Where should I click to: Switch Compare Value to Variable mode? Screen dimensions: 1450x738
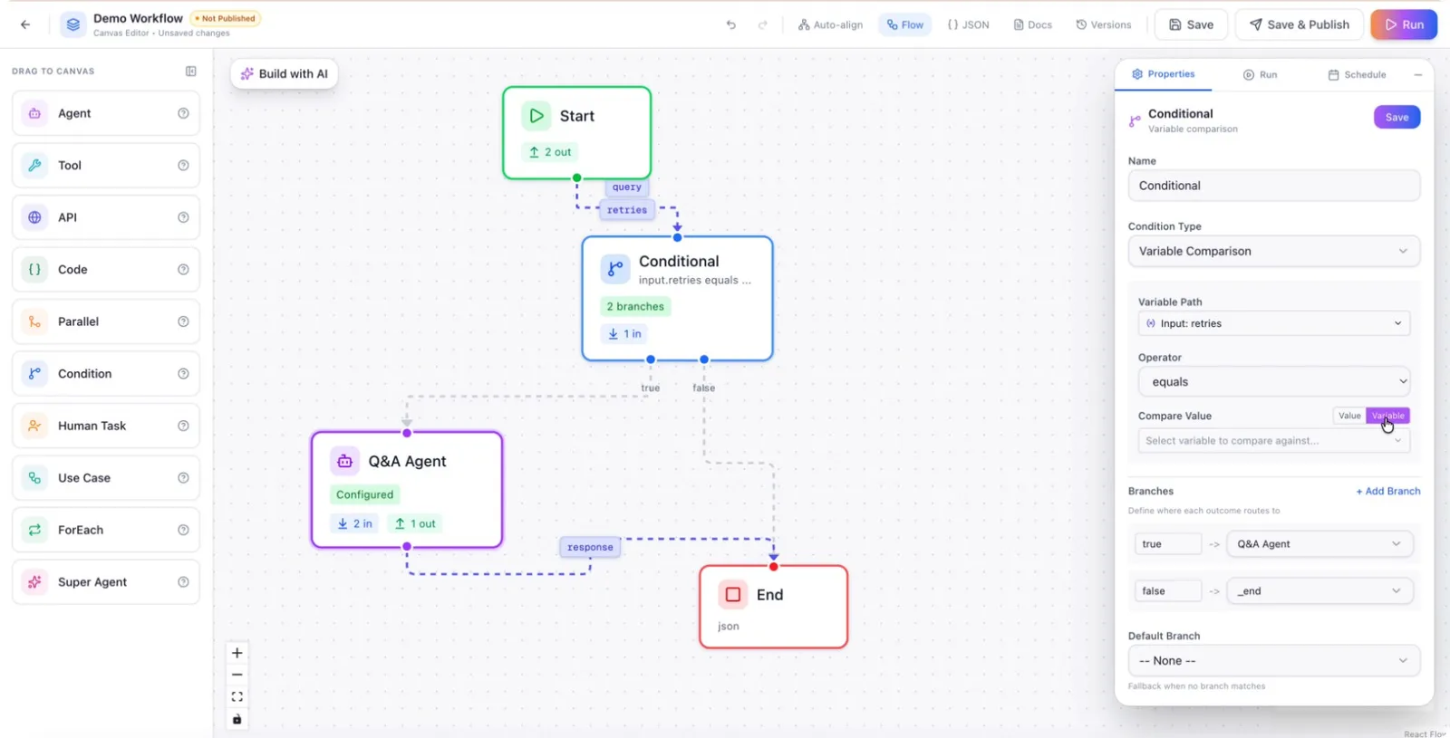pos(1387,416)
